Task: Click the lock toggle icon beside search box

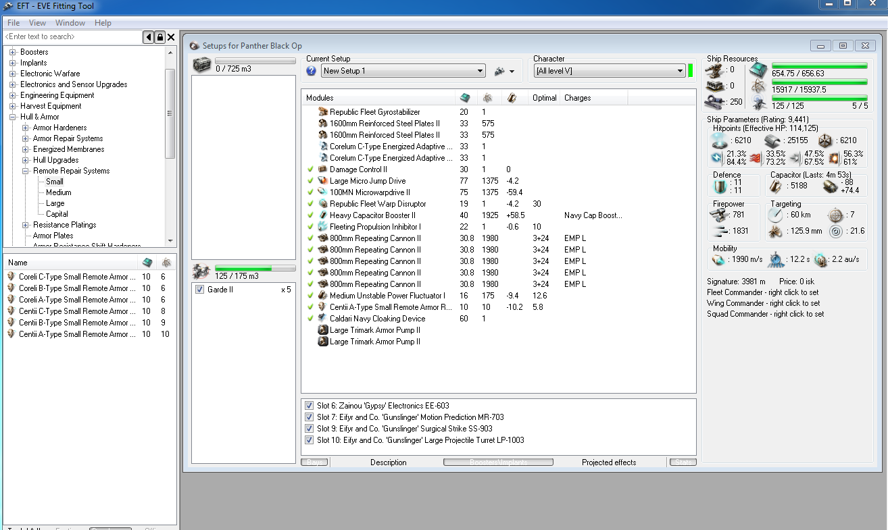Action: [159, 37]
